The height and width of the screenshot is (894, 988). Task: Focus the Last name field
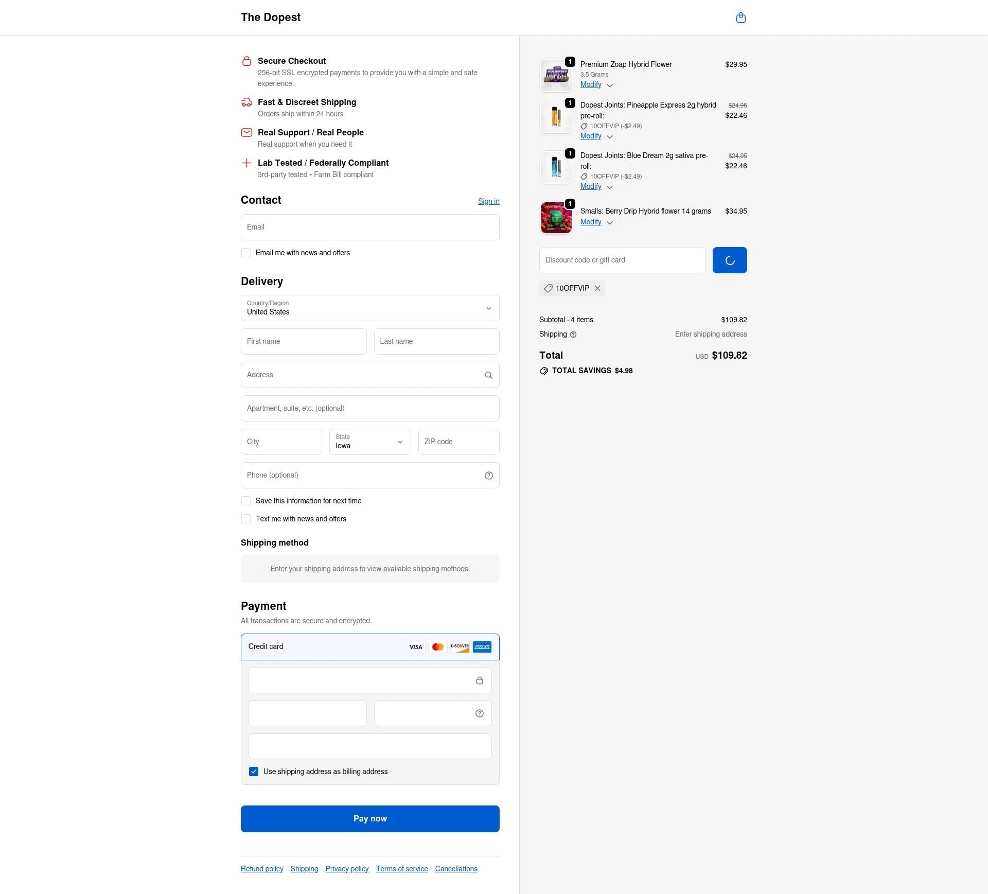coord(437,342)
